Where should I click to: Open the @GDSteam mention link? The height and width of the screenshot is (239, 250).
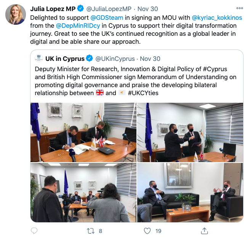pos(107,18)
